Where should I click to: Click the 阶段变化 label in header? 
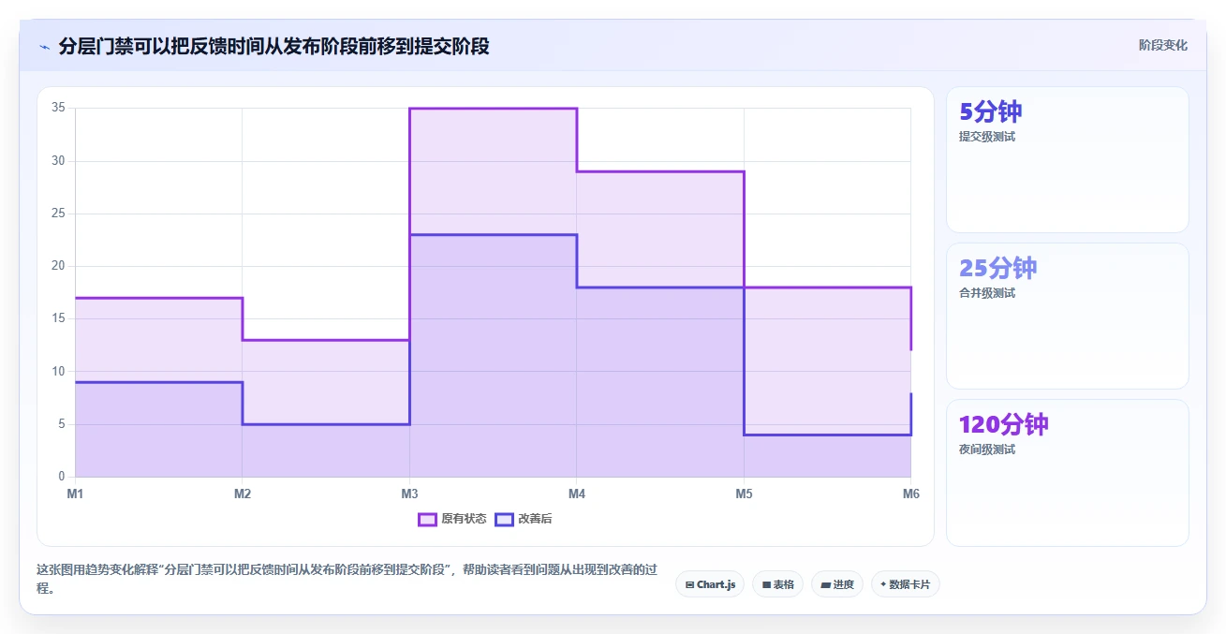pyautogui.click(x=1163, y=45)
